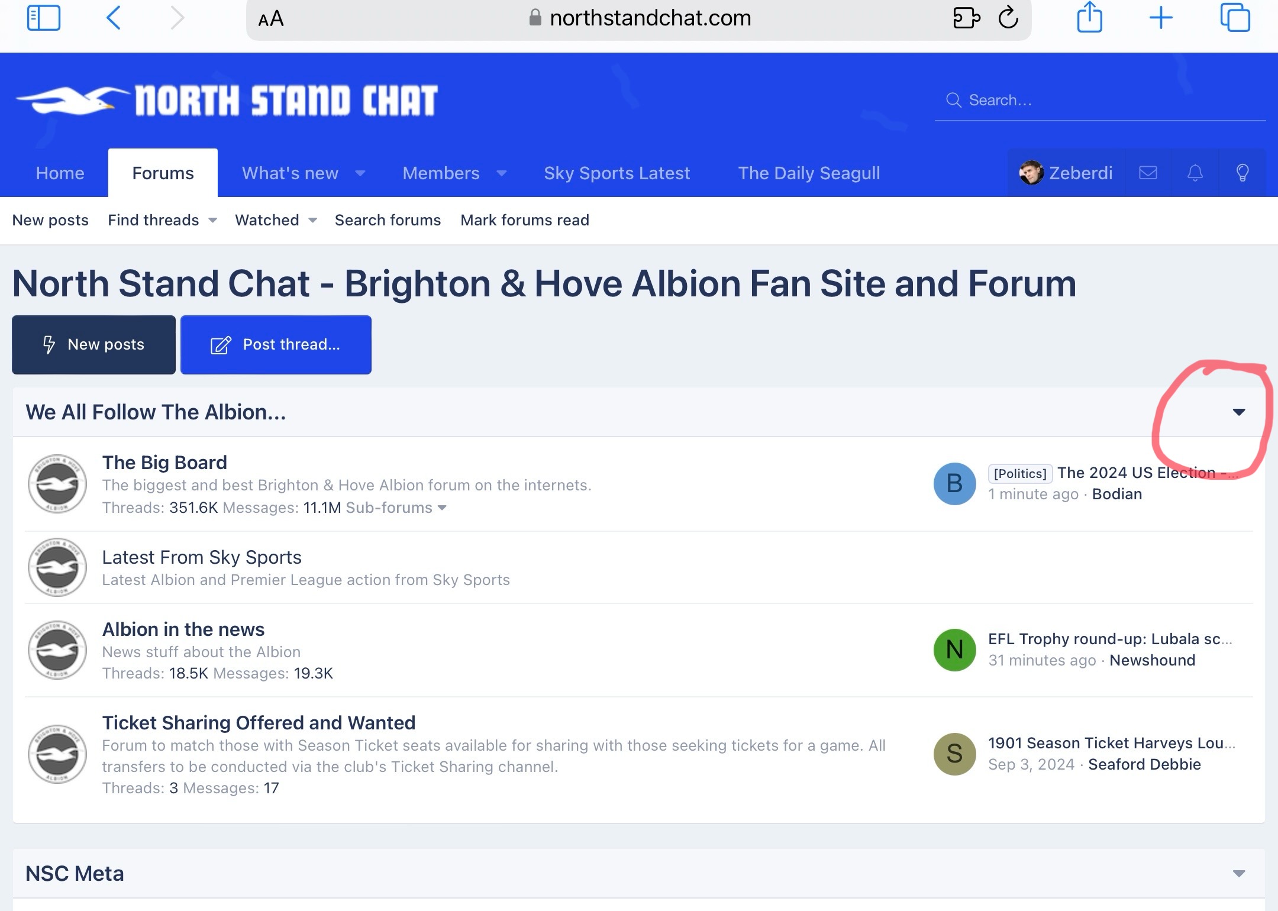Open Safari AA reader text options

click(x=271, y=19)
